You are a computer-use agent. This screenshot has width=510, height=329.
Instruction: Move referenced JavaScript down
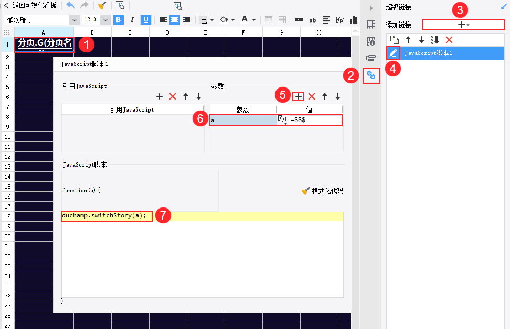[199, 96]
